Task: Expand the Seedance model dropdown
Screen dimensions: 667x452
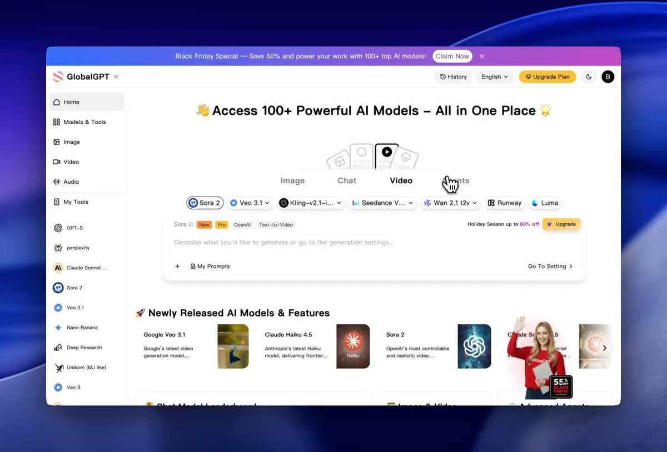Action: tap(383, 203)
